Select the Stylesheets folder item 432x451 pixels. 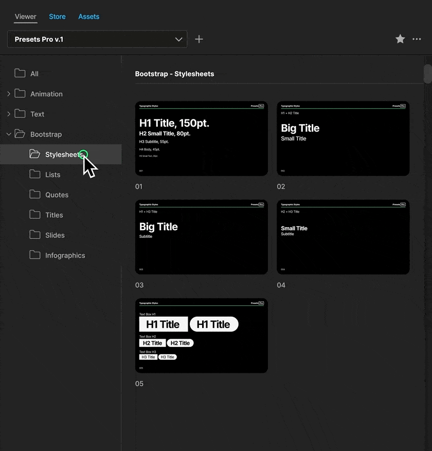(63, 154)
